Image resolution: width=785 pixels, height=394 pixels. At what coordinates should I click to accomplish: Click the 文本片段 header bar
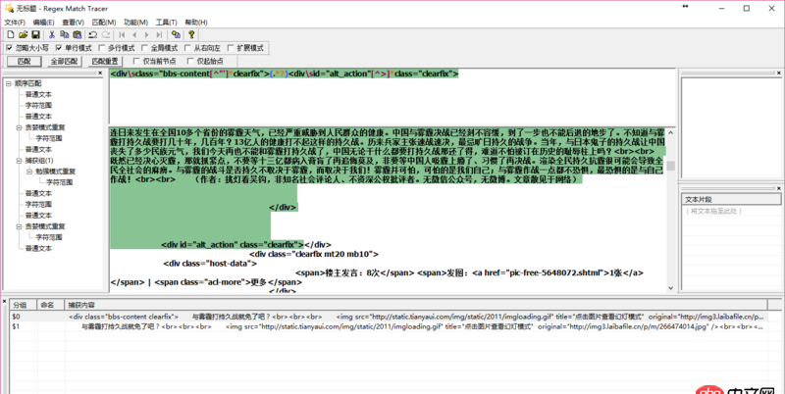point(731,199)
